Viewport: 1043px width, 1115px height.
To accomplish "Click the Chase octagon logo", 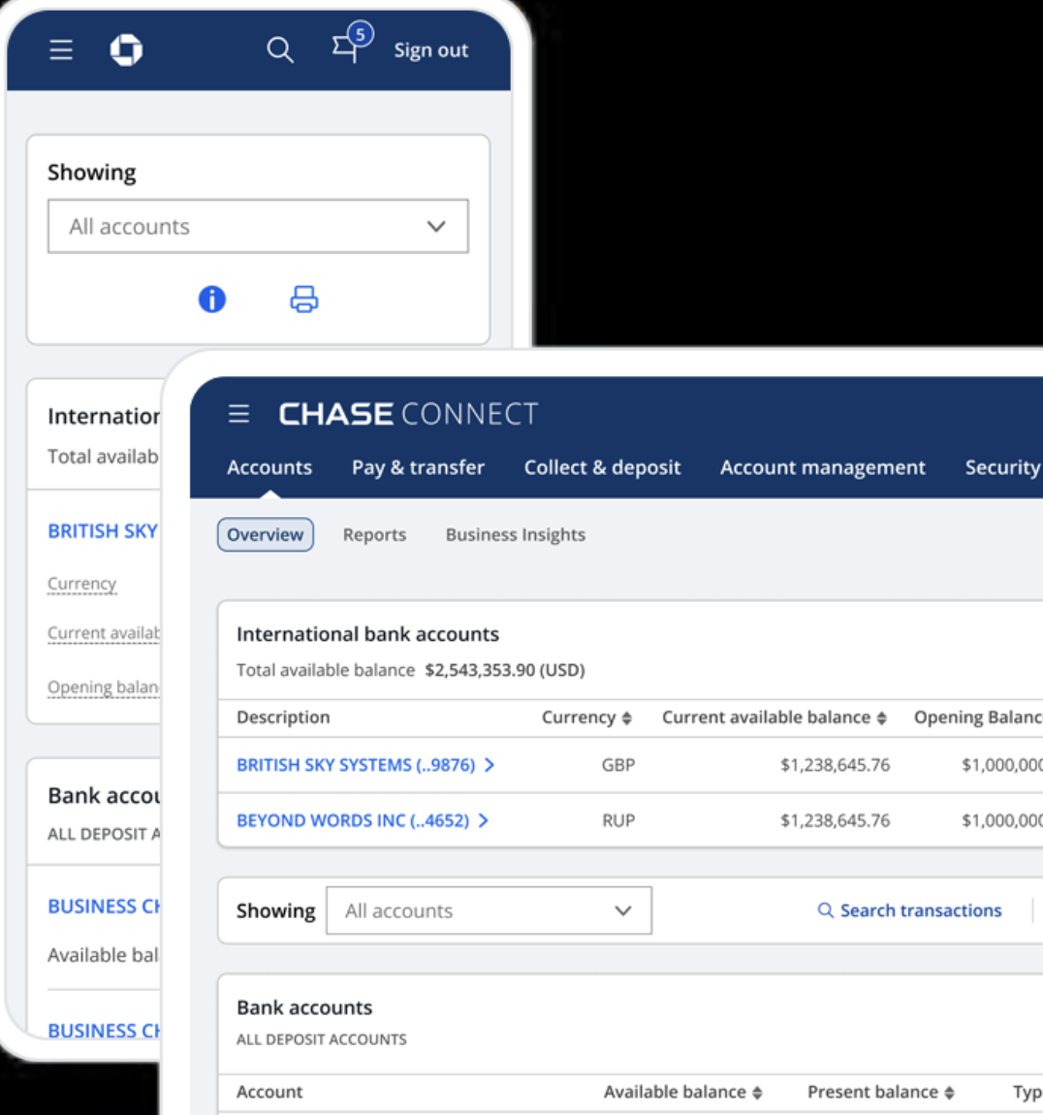I will coord(126,49).
